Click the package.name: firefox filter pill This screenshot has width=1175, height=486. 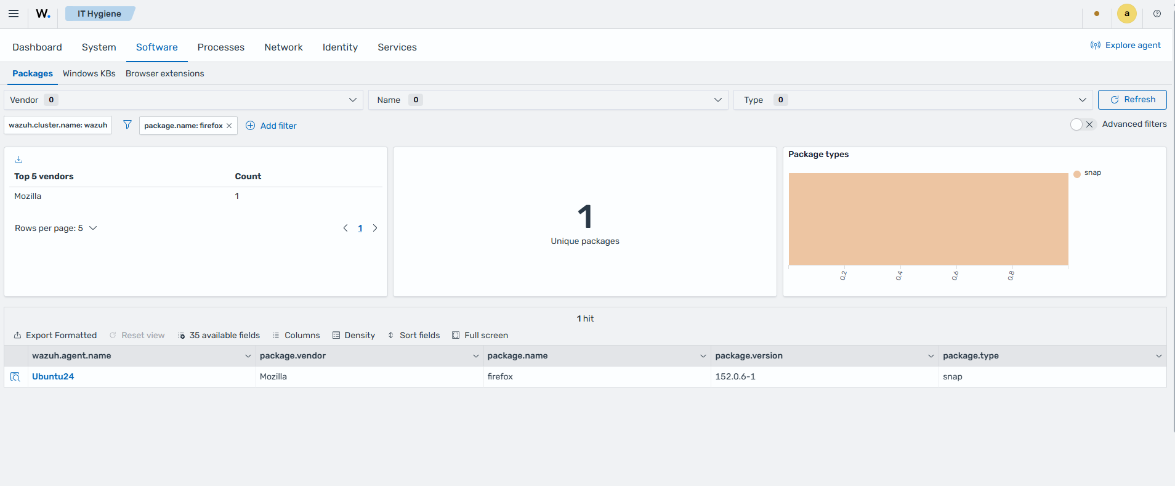(184, 126)
